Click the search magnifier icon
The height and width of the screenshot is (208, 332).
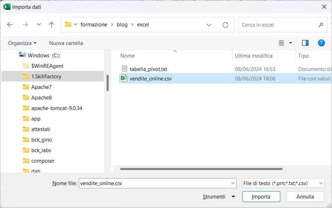(320, 25)
